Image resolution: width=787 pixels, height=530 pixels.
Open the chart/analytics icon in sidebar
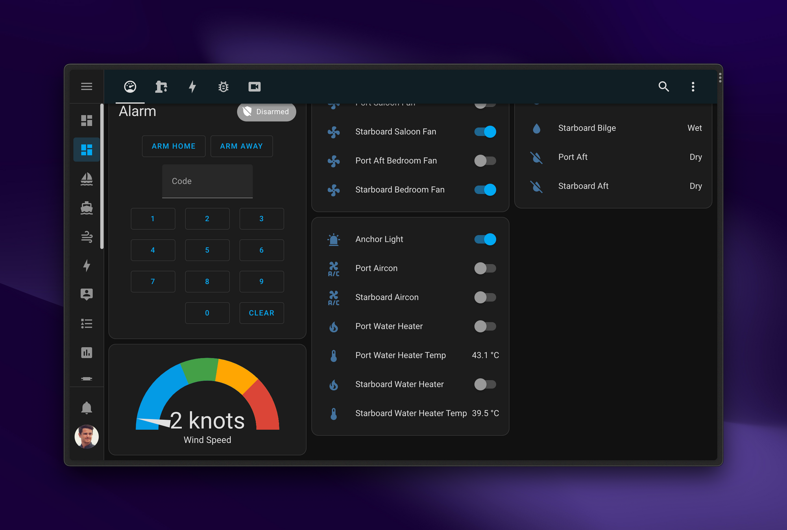coord(87,353)
